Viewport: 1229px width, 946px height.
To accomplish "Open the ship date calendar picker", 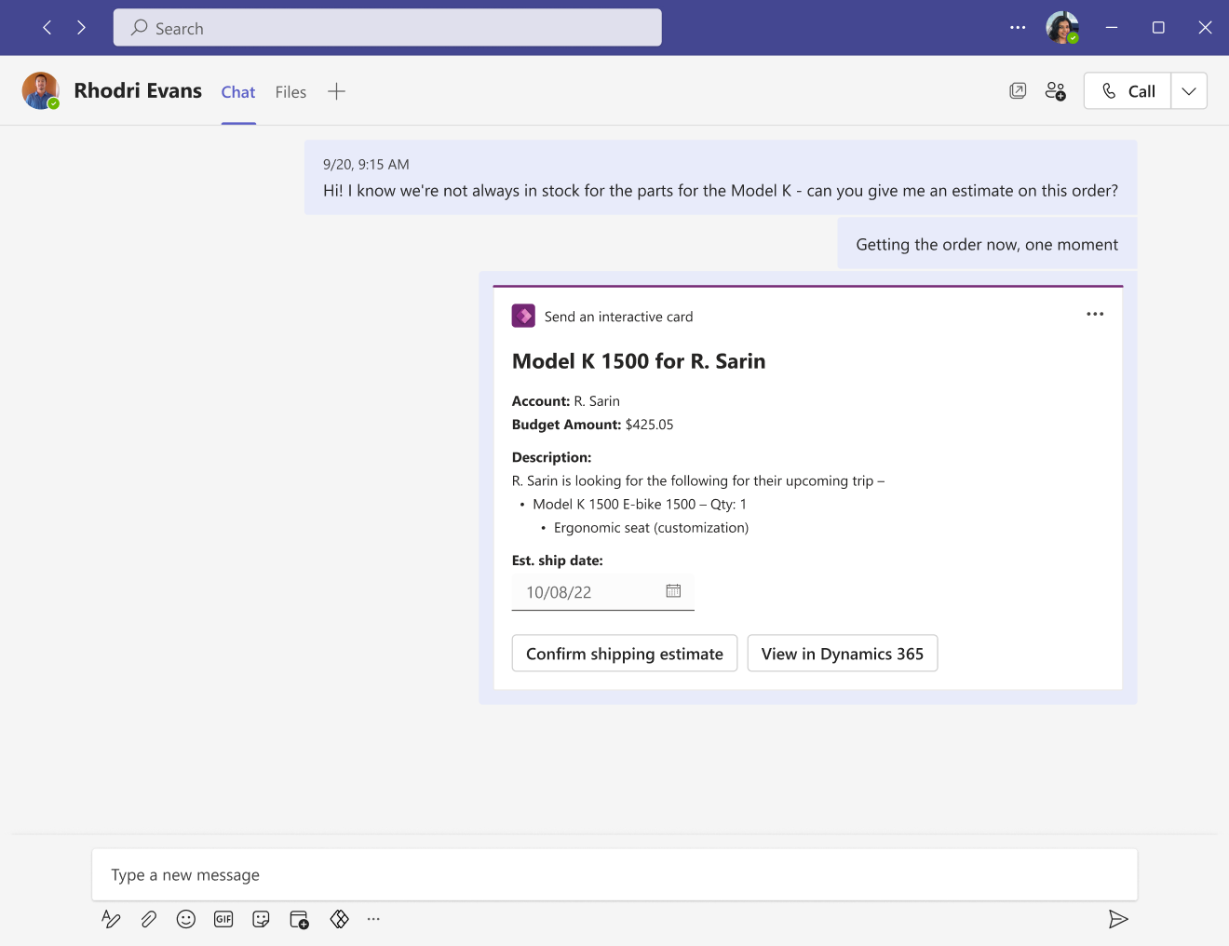I will click(673, 591).
